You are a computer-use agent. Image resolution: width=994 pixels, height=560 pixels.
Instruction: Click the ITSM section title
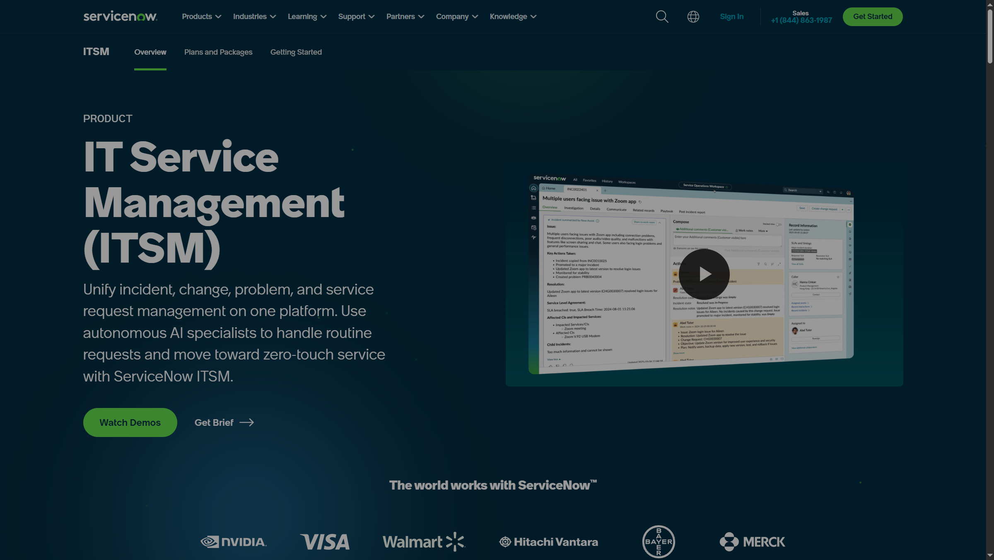point(96,52)
